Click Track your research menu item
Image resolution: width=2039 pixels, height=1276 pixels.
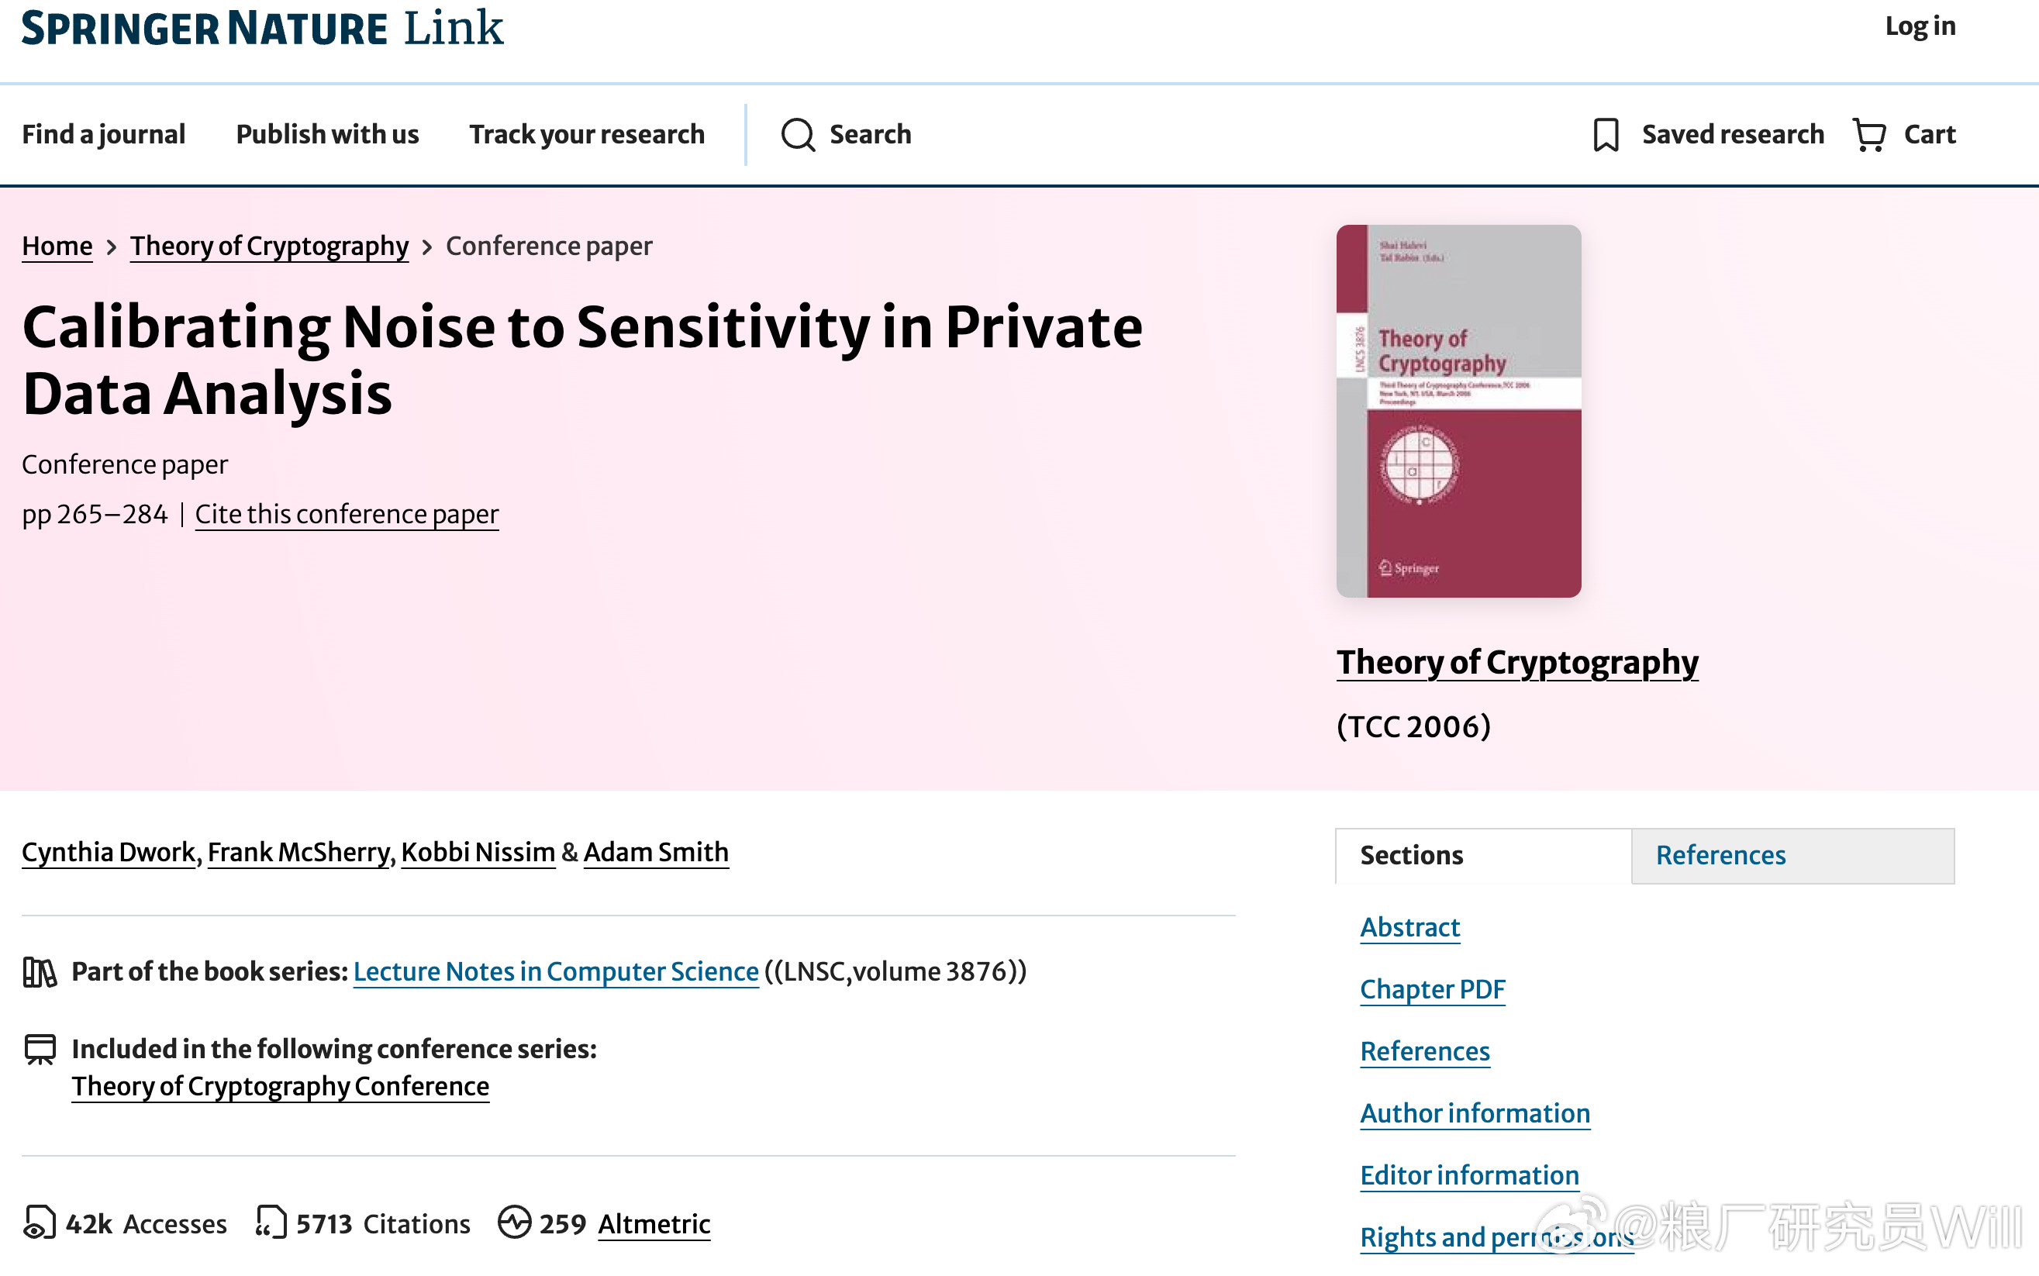pyautogui.click(x=587, y=134)
